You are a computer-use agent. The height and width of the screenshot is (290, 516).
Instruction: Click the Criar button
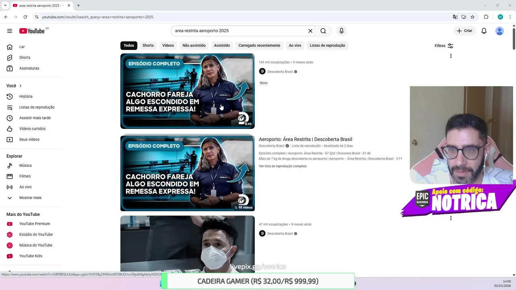pos(464,31)
